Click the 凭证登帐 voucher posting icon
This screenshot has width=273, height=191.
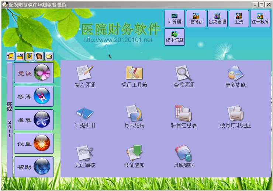pyautogui.click(x=134, y=154)
